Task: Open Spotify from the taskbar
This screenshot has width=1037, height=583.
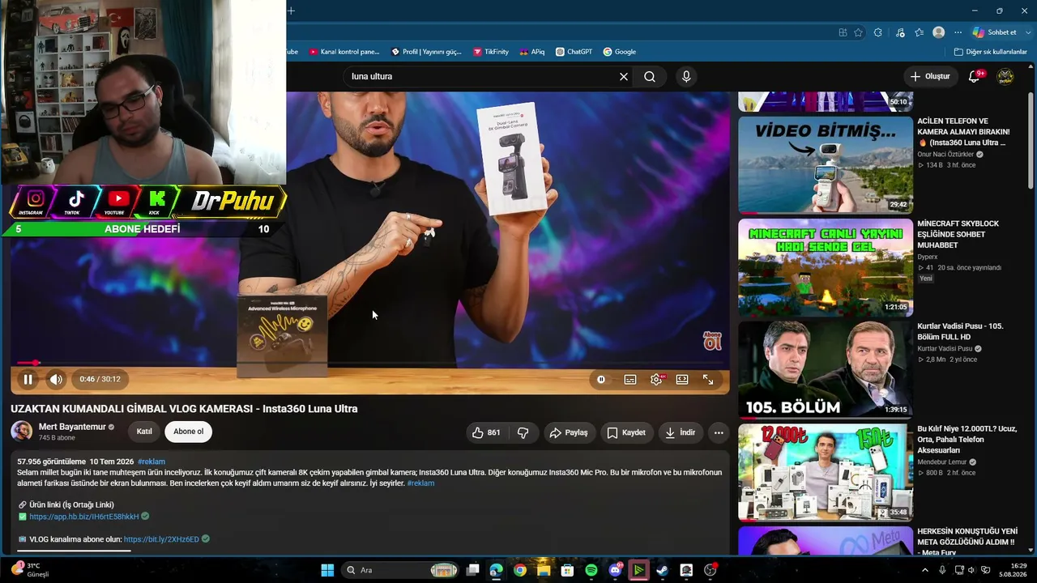Action: pos(591,570)
